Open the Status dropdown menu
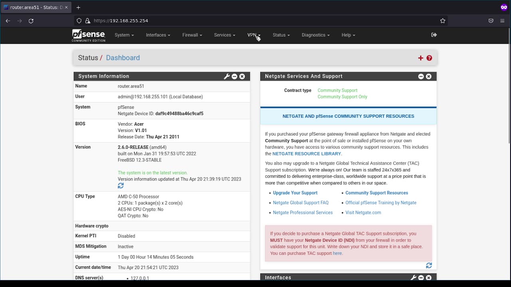511x287 pixels. click(281, 35)
